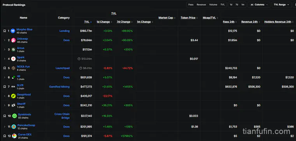Open the Launchpad category link
This screenshot has height=141, width=296.
[x=62, y=68]
